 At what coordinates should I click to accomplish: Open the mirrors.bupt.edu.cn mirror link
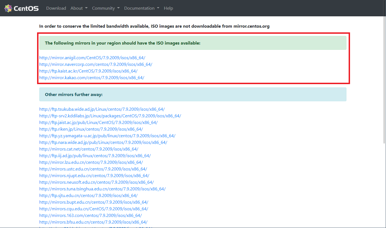[x=94, y=202]
